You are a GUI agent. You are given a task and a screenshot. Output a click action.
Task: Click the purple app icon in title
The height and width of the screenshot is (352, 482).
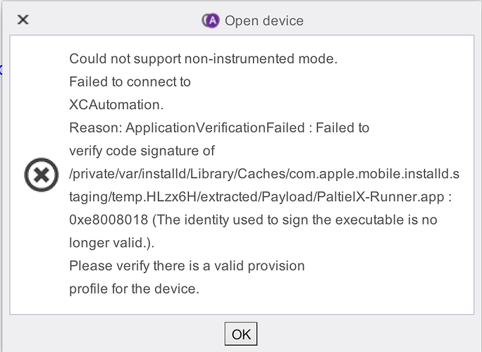(210, 20)
